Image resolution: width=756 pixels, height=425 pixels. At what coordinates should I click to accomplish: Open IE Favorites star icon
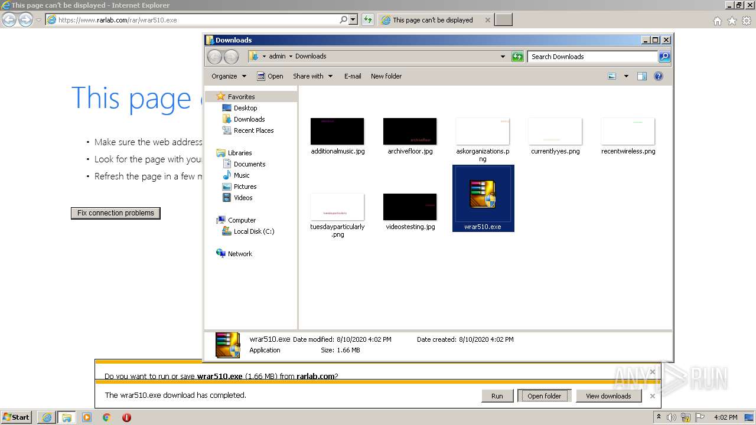click(732, 21)
